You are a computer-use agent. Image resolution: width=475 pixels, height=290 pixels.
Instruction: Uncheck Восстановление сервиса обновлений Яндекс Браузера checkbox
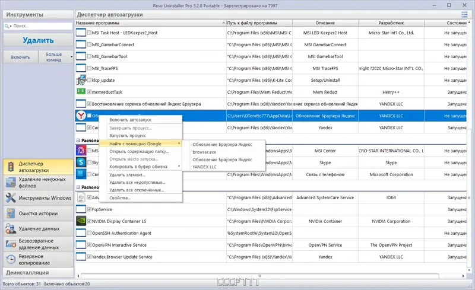click(89, 104)
